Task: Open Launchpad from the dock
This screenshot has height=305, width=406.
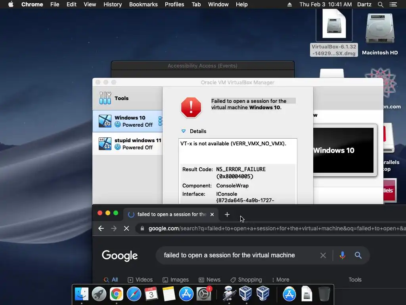Action: click(x=99, y=294)
